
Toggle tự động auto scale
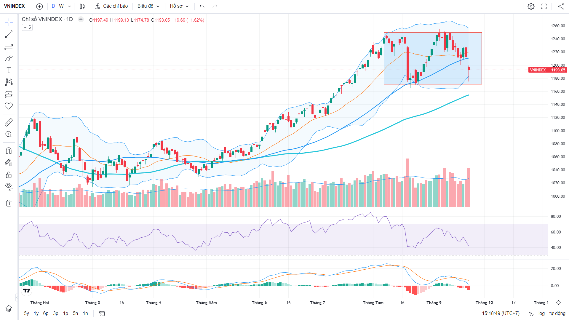tap(557, 313)
